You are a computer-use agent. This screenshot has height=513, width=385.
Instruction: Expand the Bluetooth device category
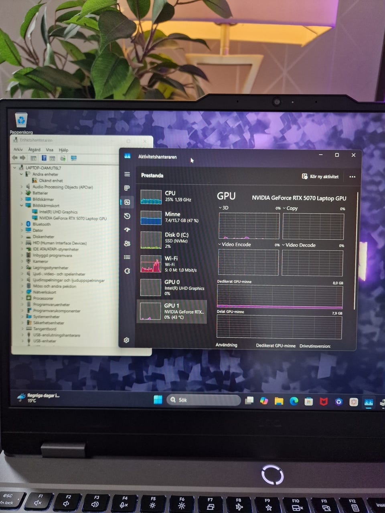click(22, 224)
